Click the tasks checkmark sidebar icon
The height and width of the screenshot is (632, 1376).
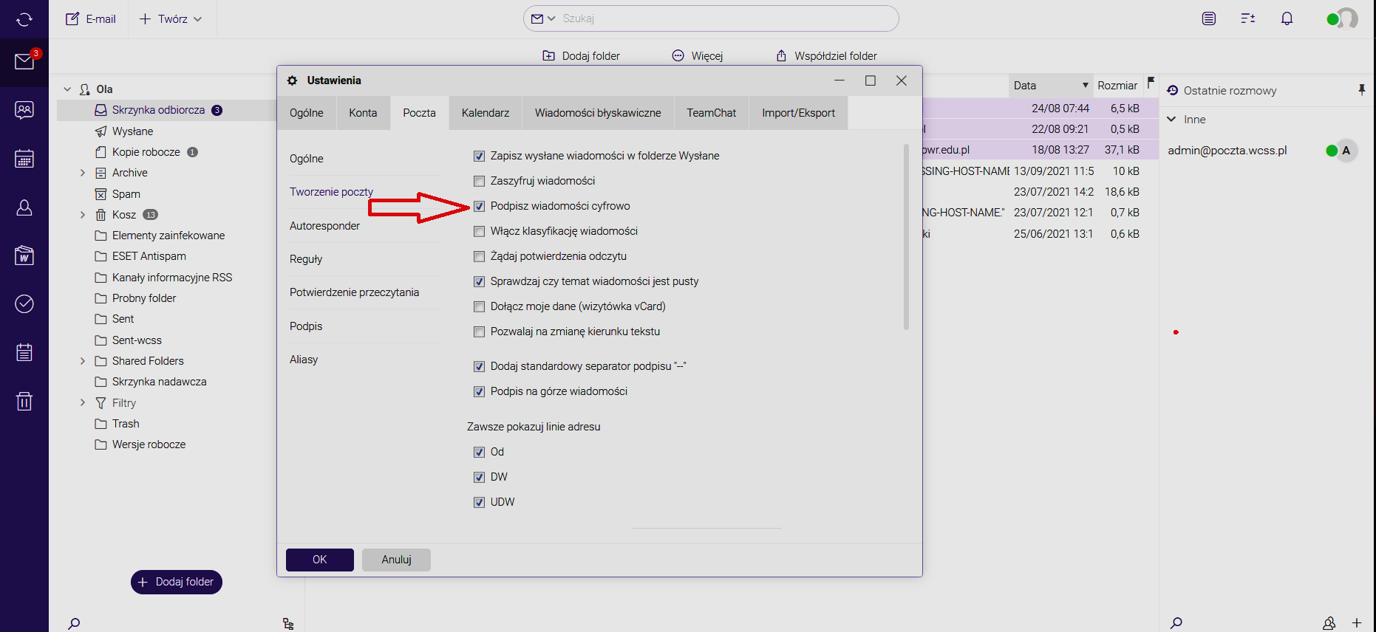(x=24, y=303)
